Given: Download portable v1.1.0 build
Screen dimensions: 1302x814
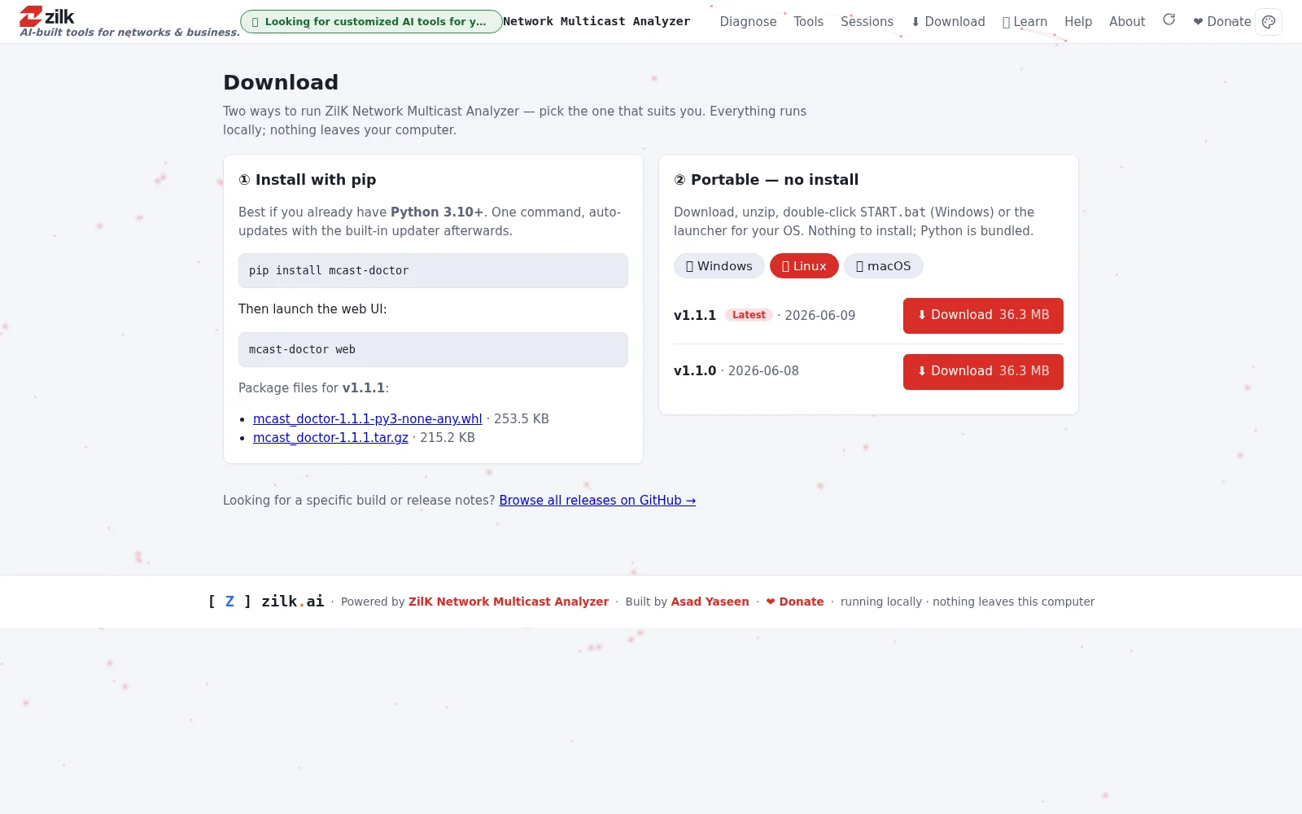Looking at the screenshot, I should (x=983, y=372).
